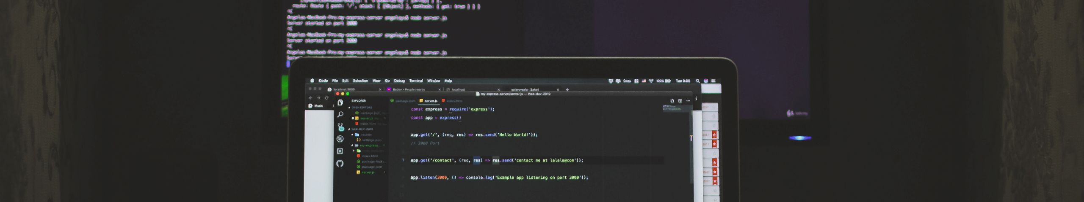Collapse the WEB-DEV-2019 folder section

349,129
